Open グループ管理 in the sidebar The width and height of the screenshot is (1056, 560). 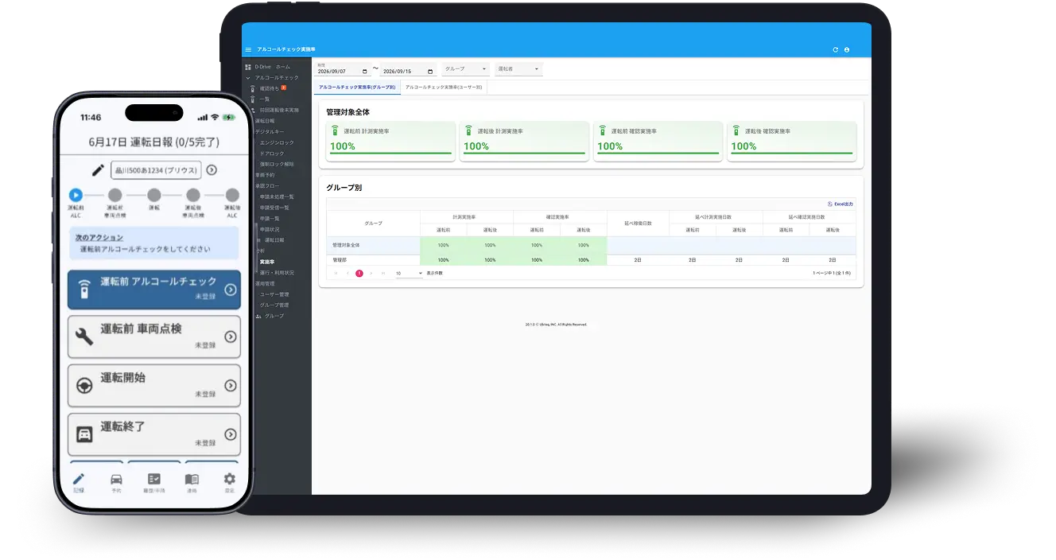click(274, 305)
